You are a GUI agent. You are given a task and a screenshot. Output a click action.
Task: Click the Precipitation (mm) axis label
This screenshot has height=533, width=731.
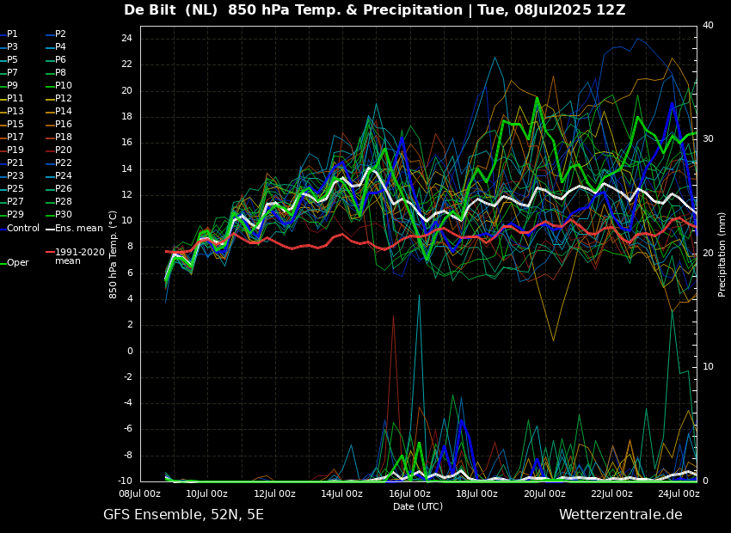(722, 254)
